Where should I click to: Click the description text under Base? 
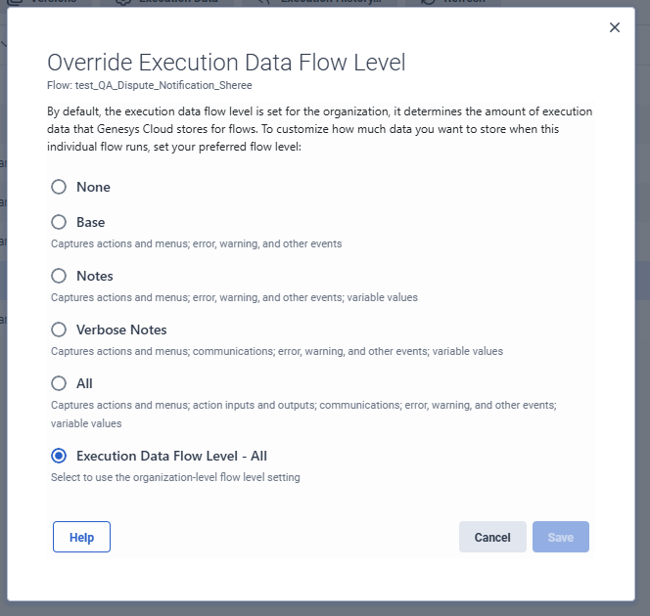196,243
